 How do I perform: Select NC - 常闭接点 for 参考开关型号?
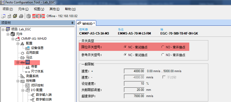tap(125, 55)
